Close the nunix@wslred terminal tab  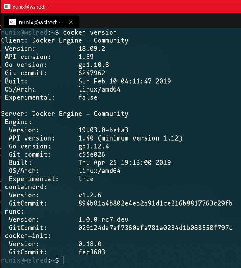point(71,22)
